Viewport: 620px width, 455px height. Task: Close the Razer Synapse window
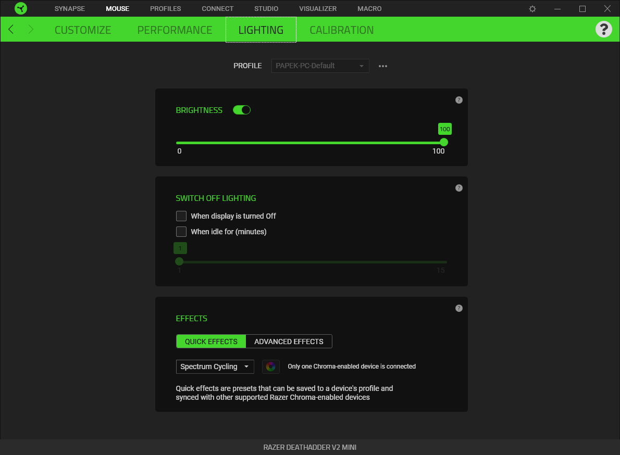(607, 9)
